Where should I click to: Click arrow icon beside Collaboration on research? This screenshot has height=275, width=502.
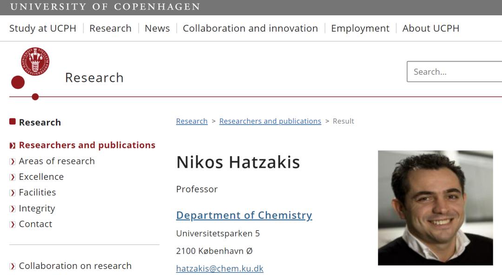pyautogui.click(x=13, y=267)
